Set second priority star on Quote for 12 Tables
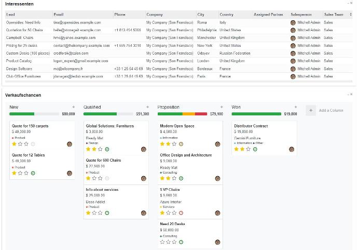Screen dimensions: 358x250 pos(20,173)
